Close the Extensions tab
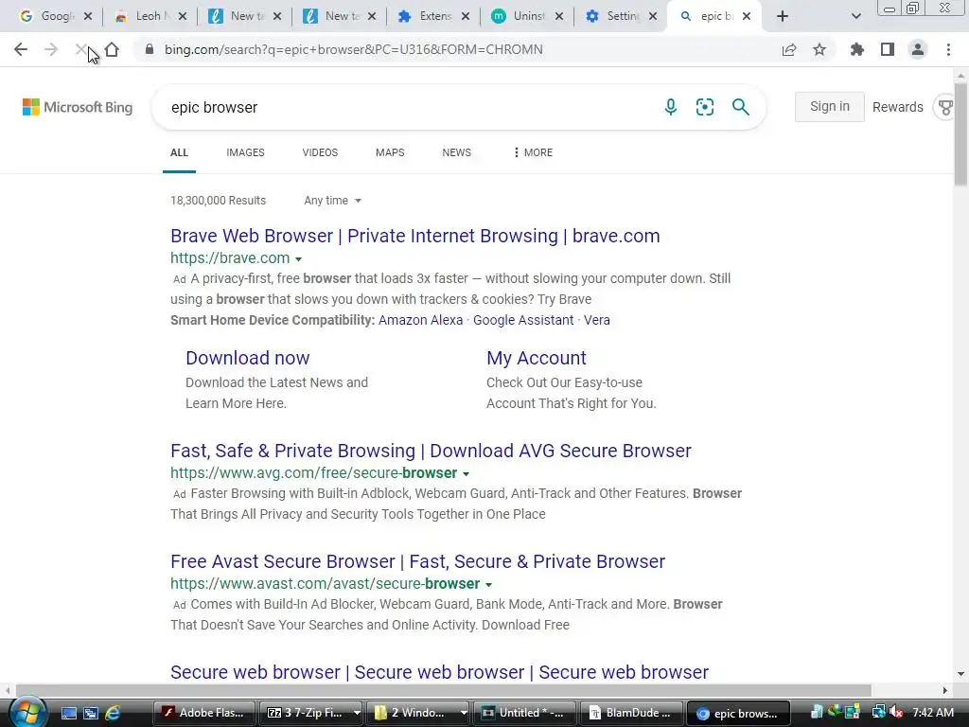 coord(466,16)
